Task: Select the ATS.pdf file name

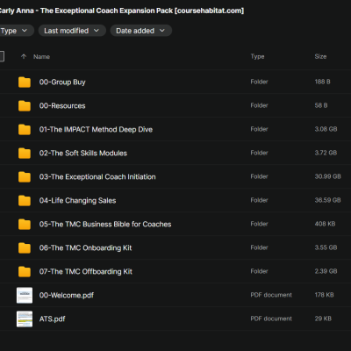Action: click(x=52, y=319)
